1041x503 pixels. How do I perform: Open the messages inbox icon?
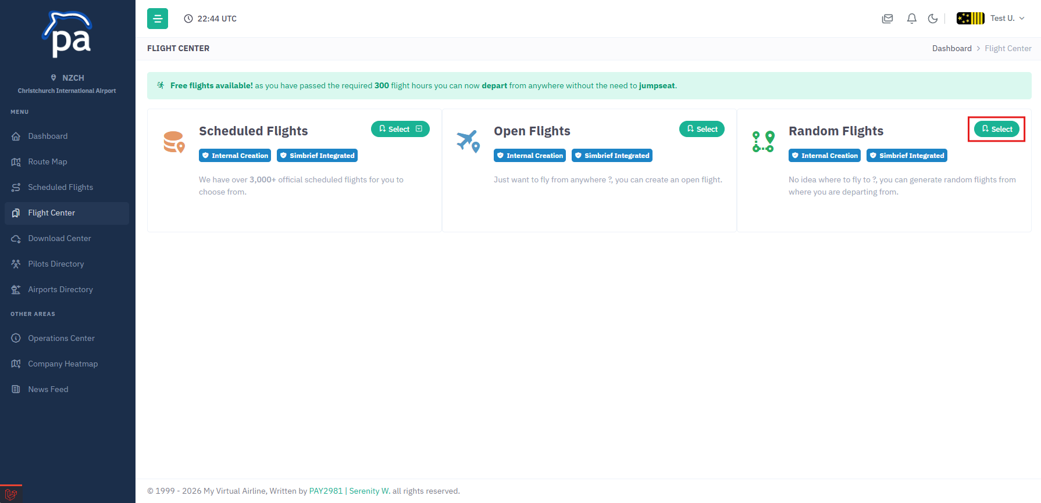[887, 19]
